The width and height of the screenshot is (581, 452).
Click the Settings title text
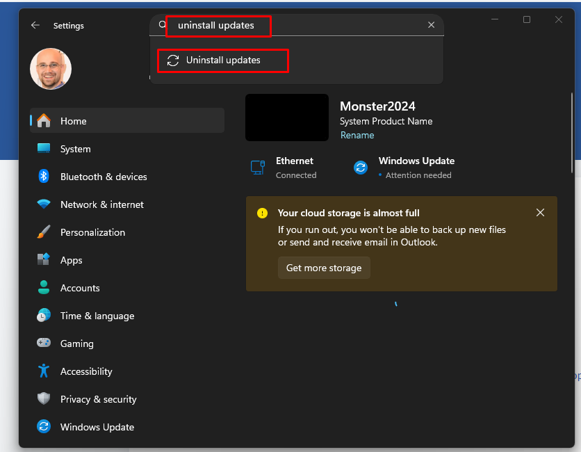69,26
